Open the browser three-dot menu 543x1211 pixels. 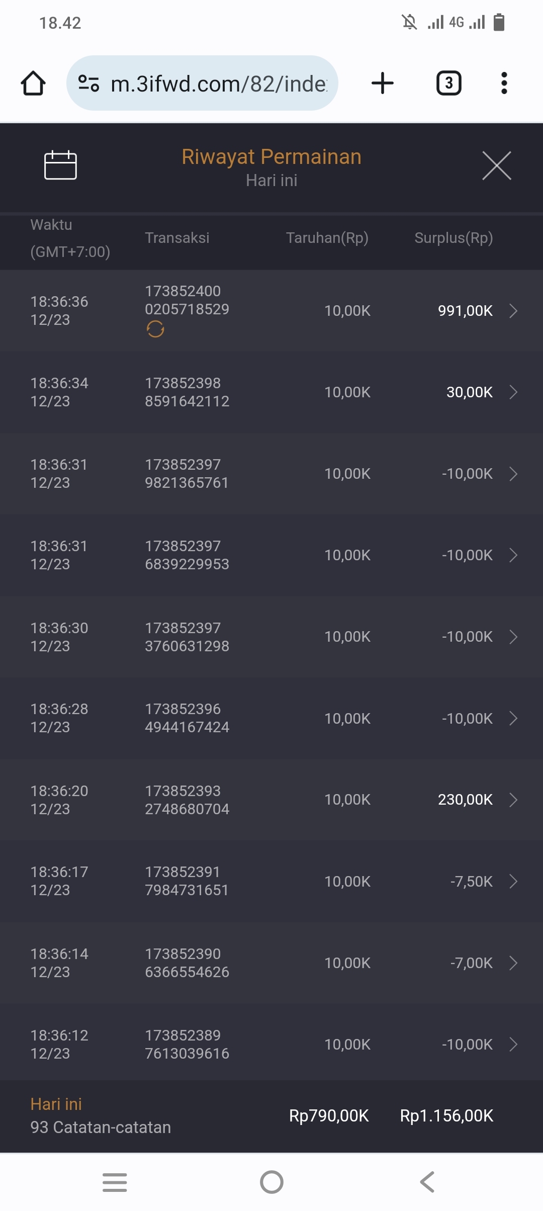click(x=504, y=83)
